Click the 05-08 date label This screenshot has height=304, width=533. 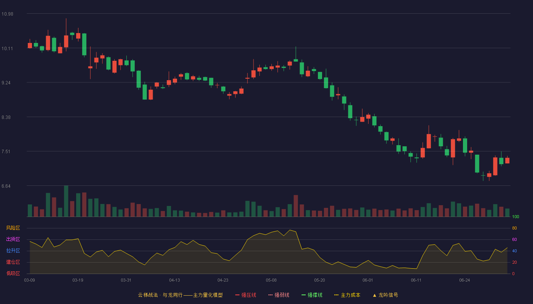pos(271,280)
